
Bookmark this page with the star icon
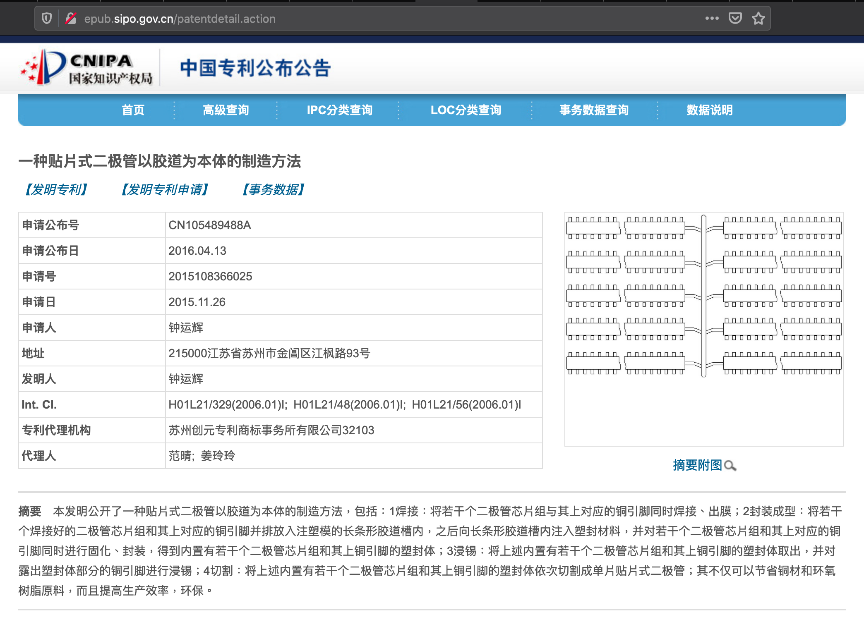click(758, 18)
